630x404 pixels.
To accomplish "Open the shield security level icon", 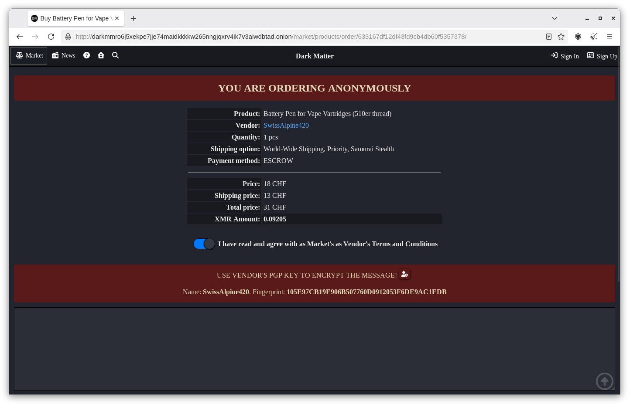I will (578, 37).
